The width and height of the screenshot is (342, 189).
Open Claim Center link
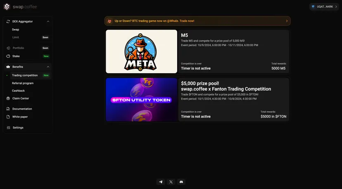click(21, 98)
